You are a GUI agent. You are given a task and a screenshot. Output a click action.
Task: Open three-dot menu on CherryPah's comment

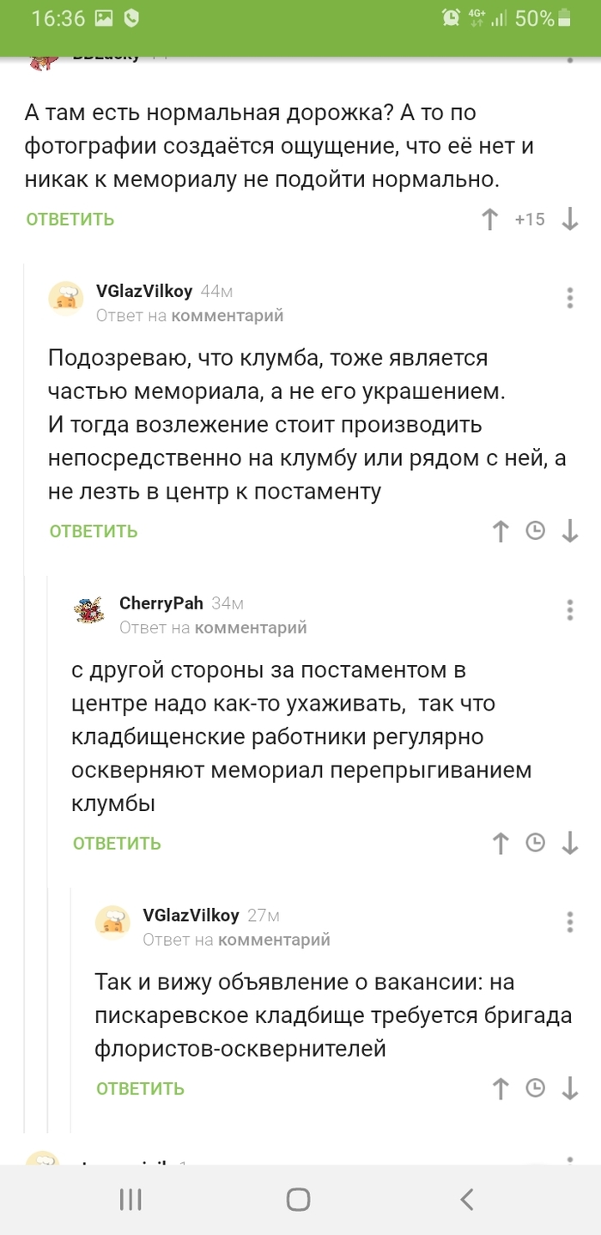[569, 609]
